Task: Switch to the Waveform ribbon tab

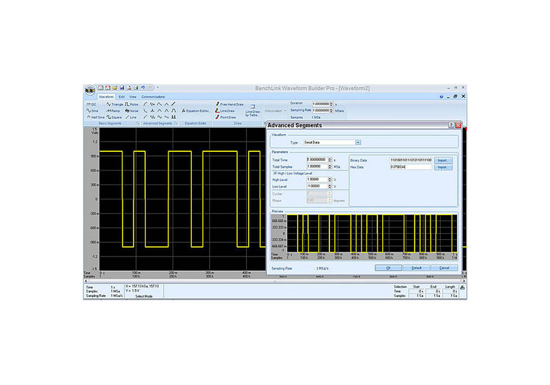Action: 106,97
